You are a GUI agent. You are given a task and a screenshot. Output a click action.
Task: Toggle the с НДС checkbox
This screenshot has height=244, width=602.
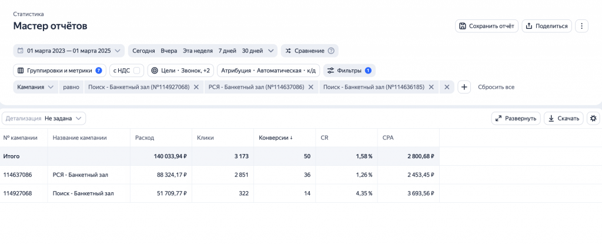pos(136,71)
